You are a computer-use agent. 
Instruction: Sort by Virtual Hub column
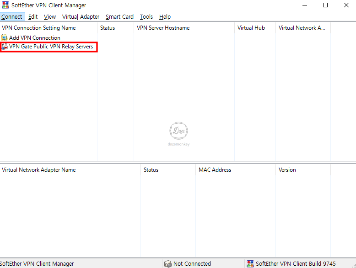coord(255,28)
